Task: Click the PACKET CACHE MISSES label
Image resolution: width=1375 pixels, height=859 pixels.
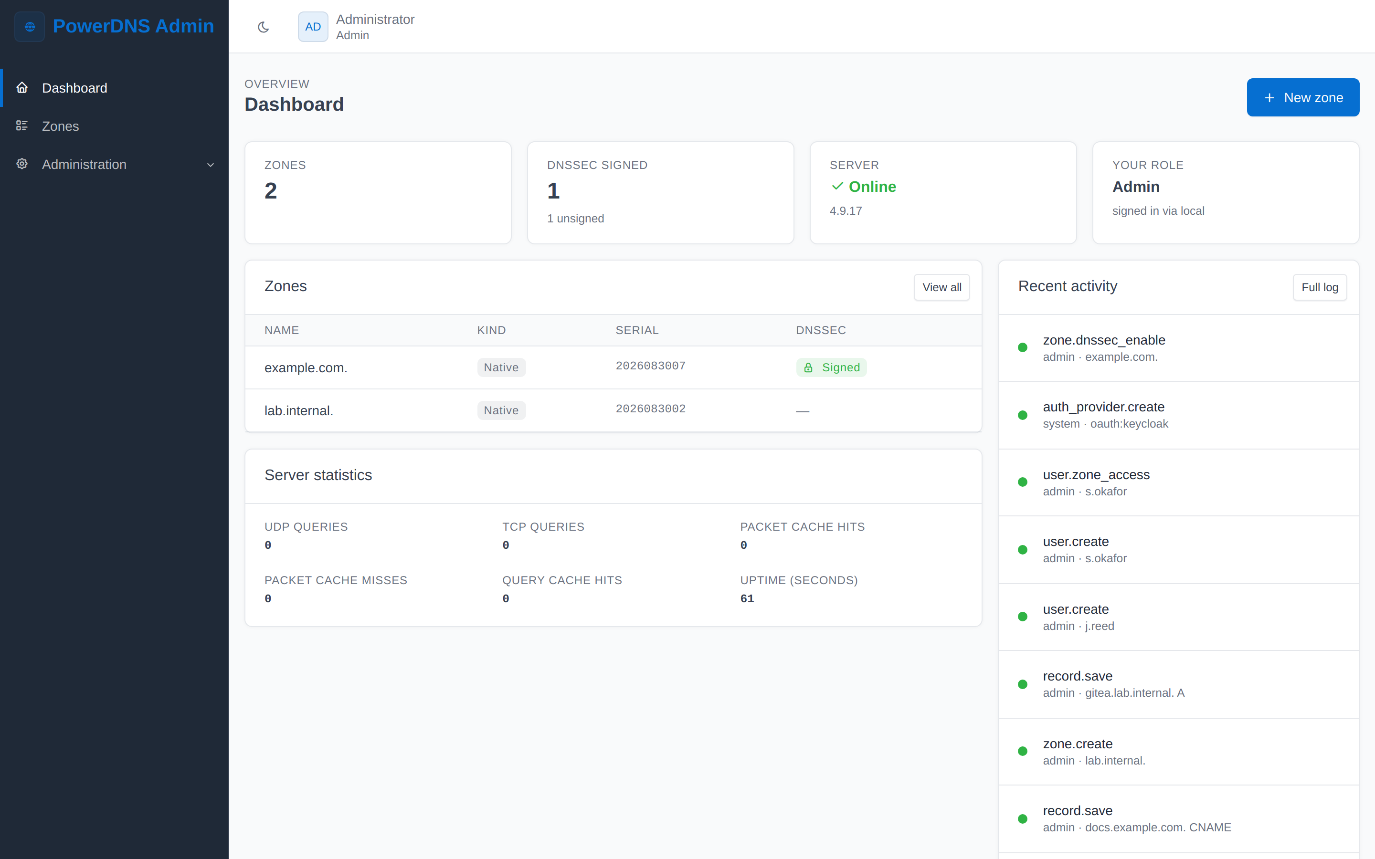Action: (x=336, y=580)
